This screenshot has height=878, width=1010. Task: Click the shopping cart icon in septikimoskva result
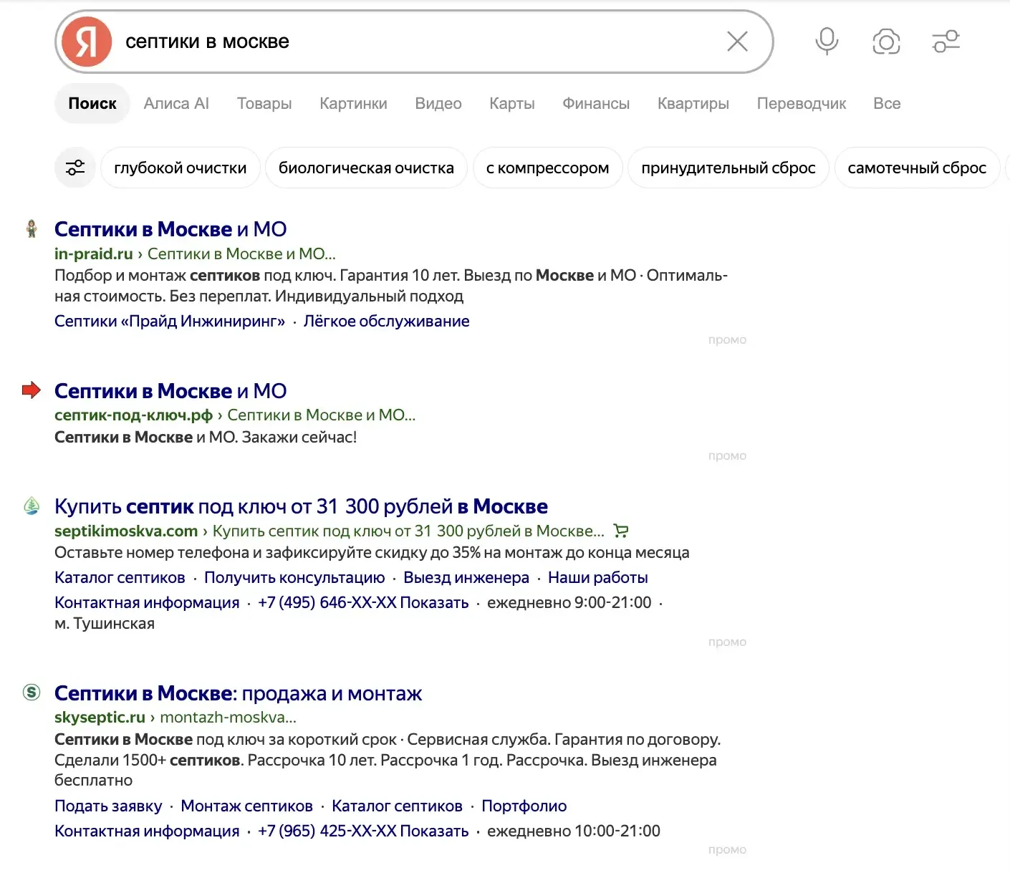(621, 531)
